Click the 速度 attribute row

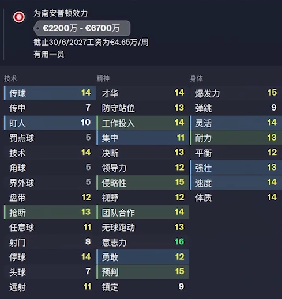pos(236,183)
